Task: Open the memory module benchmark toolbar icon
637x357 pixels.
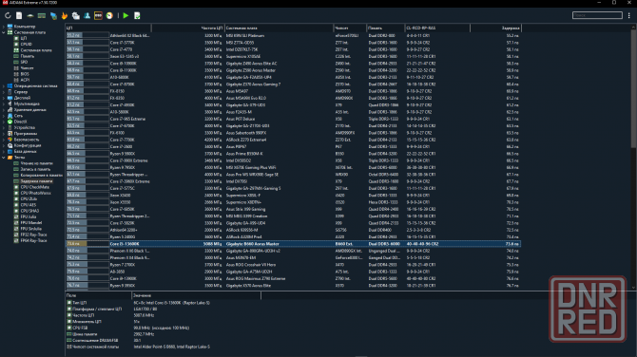Action: click(x=42, y=15)
